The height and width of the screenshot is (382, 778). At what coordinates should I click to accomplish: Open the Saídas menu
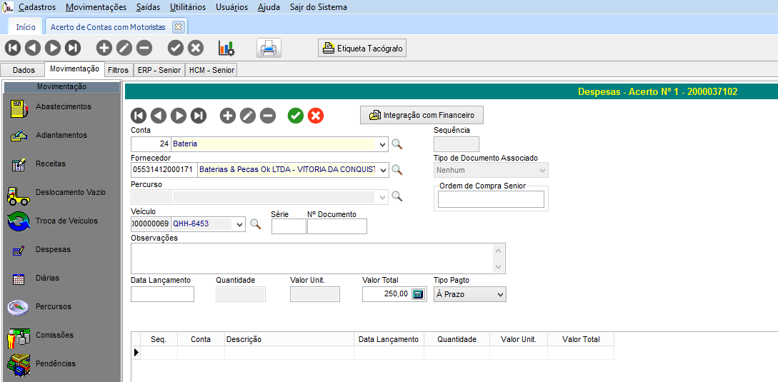[x=148, y=7]
